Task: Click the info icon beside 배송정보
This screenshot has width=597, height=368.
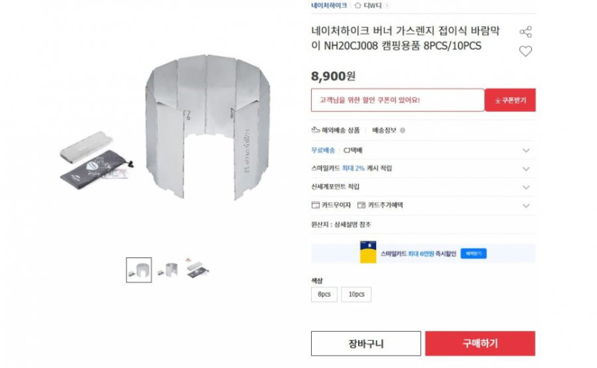Action: point(403,131)
